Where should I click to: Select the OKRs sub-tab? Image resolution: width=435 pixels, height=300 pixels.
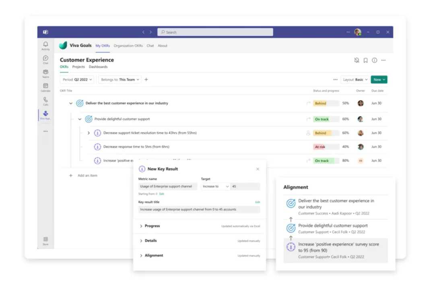tap(64, 67)
